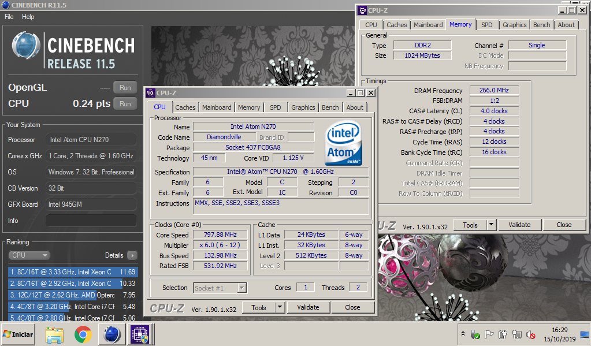Switch to Caches tab in Memory CPU-Z window

click(x=397, y=25)
